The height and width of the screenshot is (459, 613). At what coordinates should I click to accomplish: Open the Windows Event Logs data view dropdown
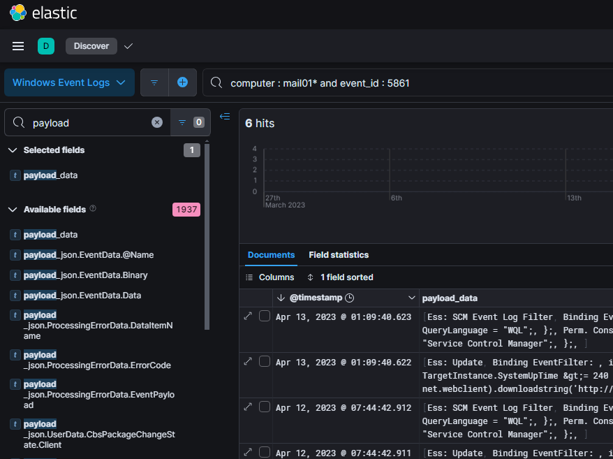69,82
